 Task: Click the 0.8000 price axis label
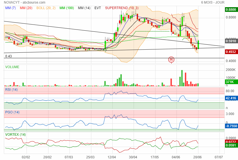point(231,17)
